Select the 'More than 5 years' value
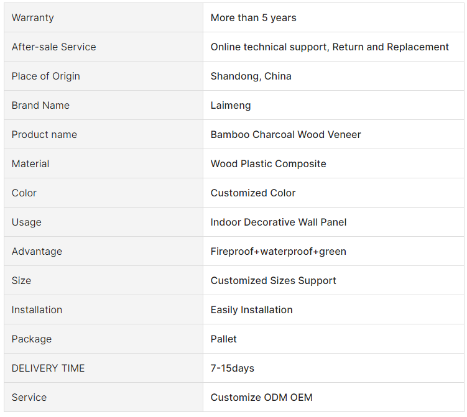Viewport: 467px width, 417px height. coord(253,18)
